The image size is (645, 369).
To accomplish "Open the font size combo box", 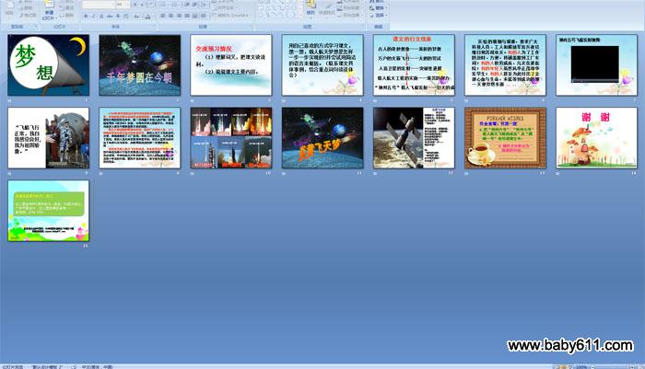I will tap(123, 5).
